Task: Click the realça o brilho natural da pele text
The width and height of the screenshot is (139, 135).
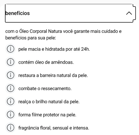Action: [x=49, y=102]
